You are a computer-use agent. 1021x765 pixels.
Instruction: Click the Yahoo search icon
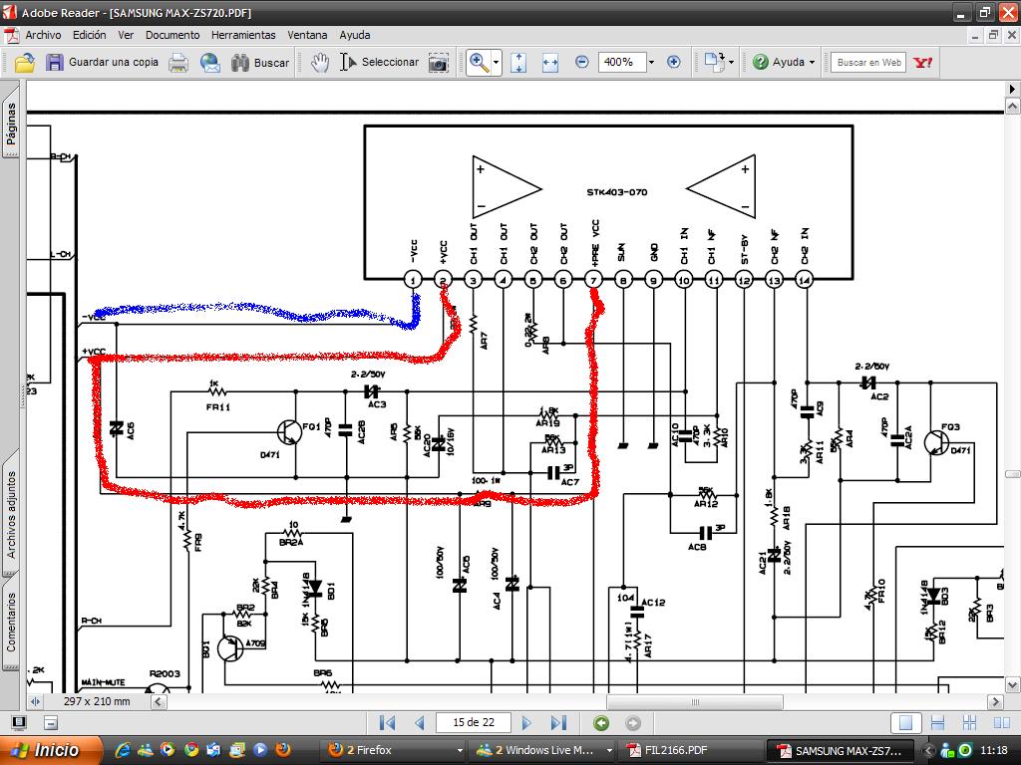click(922, 63)
